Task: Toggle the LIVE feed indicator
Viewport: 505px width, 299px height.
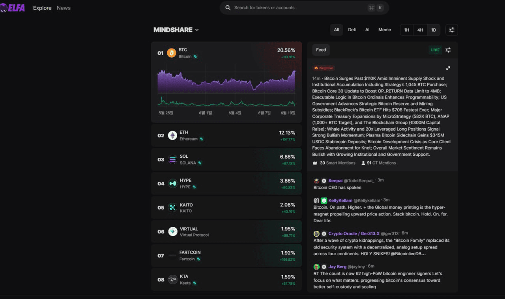Action: 435,50
